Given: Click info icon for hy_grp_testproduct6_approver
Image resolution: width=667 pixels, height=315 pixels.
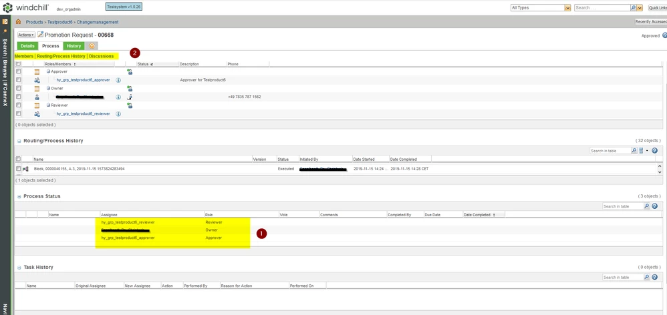Looking at the screenshot, I should 118,80.
